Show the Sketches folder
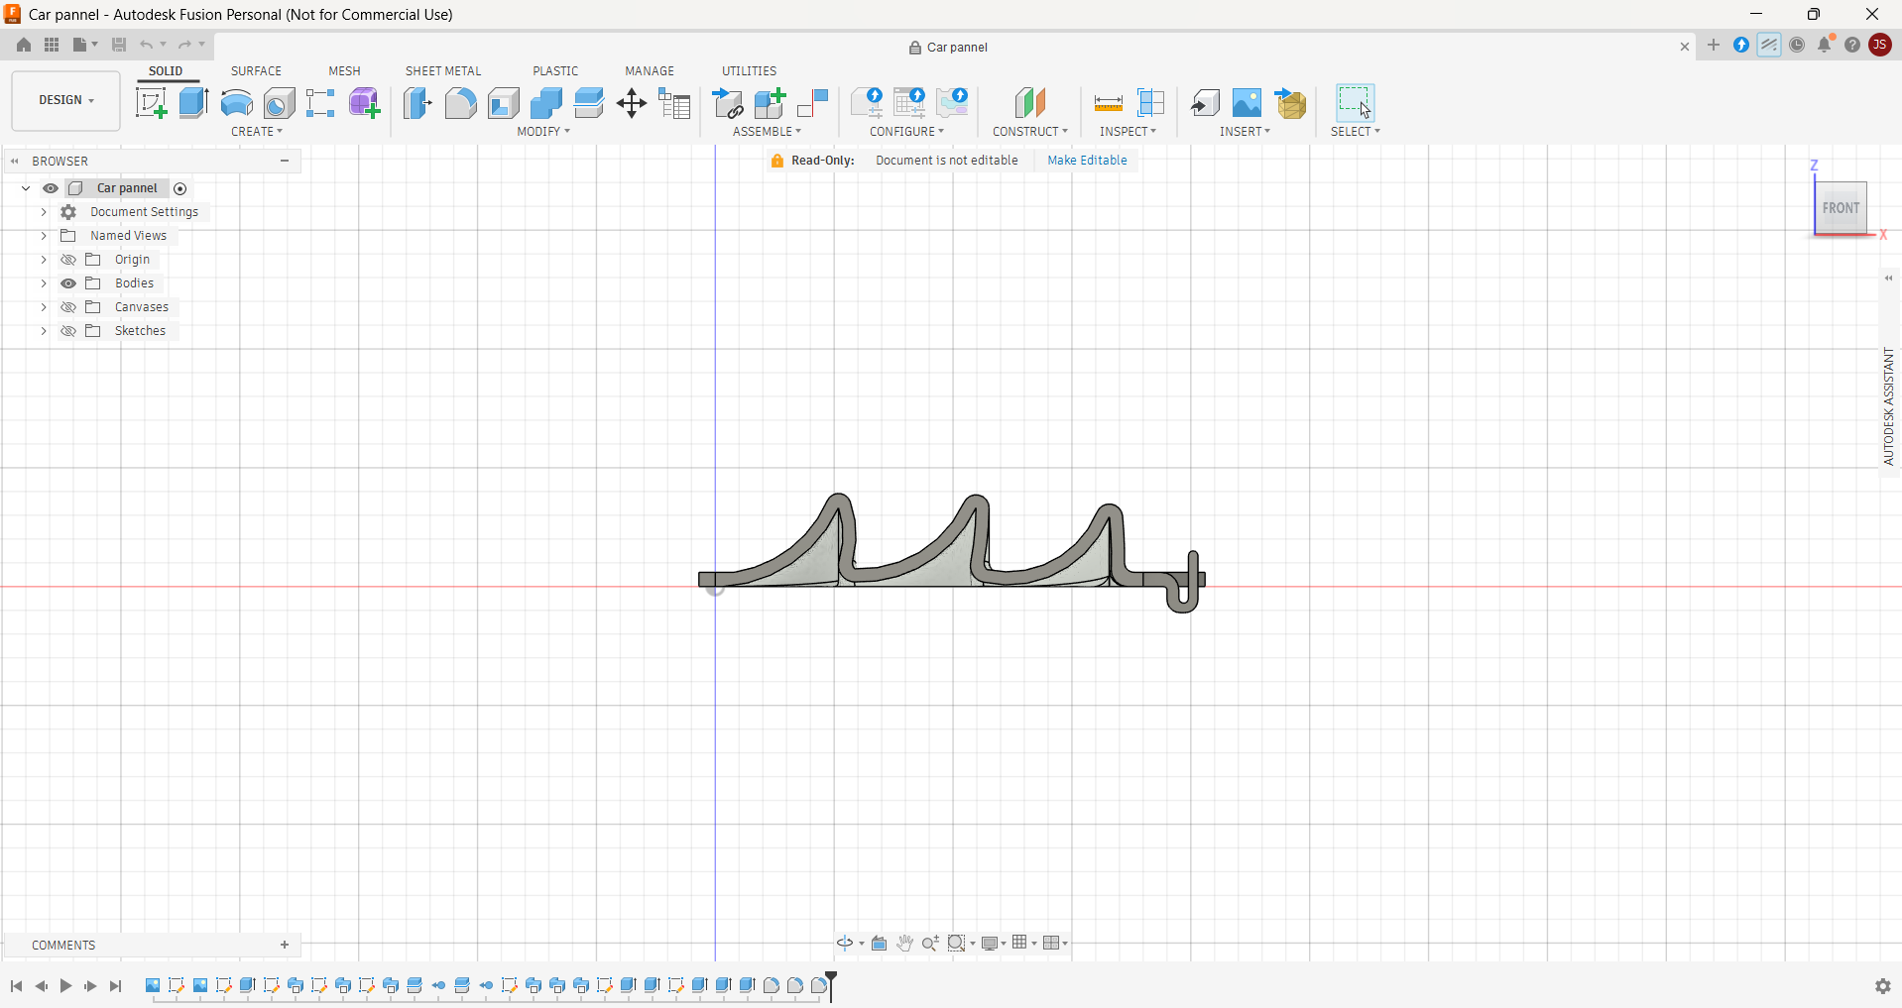The width and height of the screenshot is (1902, 1008). pos(68,331)
